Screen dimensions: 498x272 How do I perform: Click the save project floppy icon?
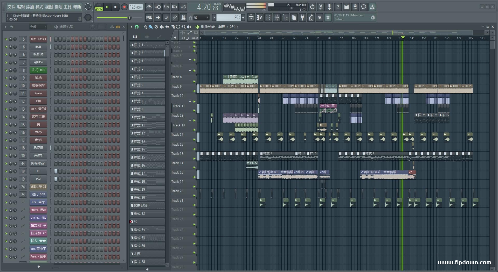point(347,7)
